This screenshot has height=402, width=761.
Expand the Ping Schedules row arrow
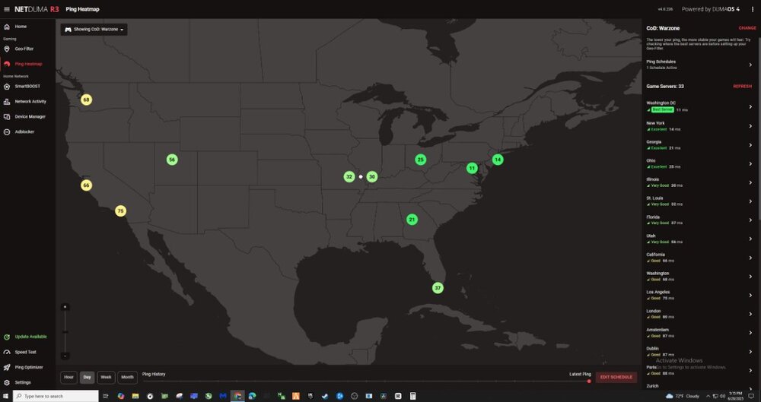coord(750,65)
